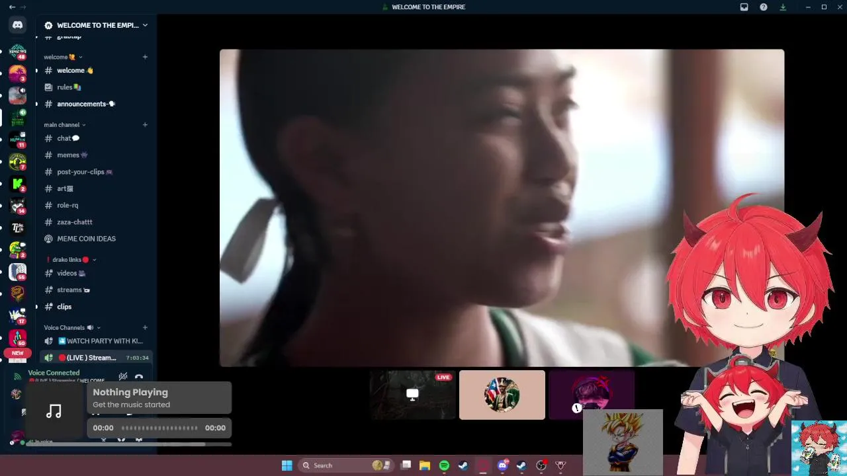The width and height of the screenshot is (847, 476).
Task: Open the server icon with badge 17
Action: (17, 316)
